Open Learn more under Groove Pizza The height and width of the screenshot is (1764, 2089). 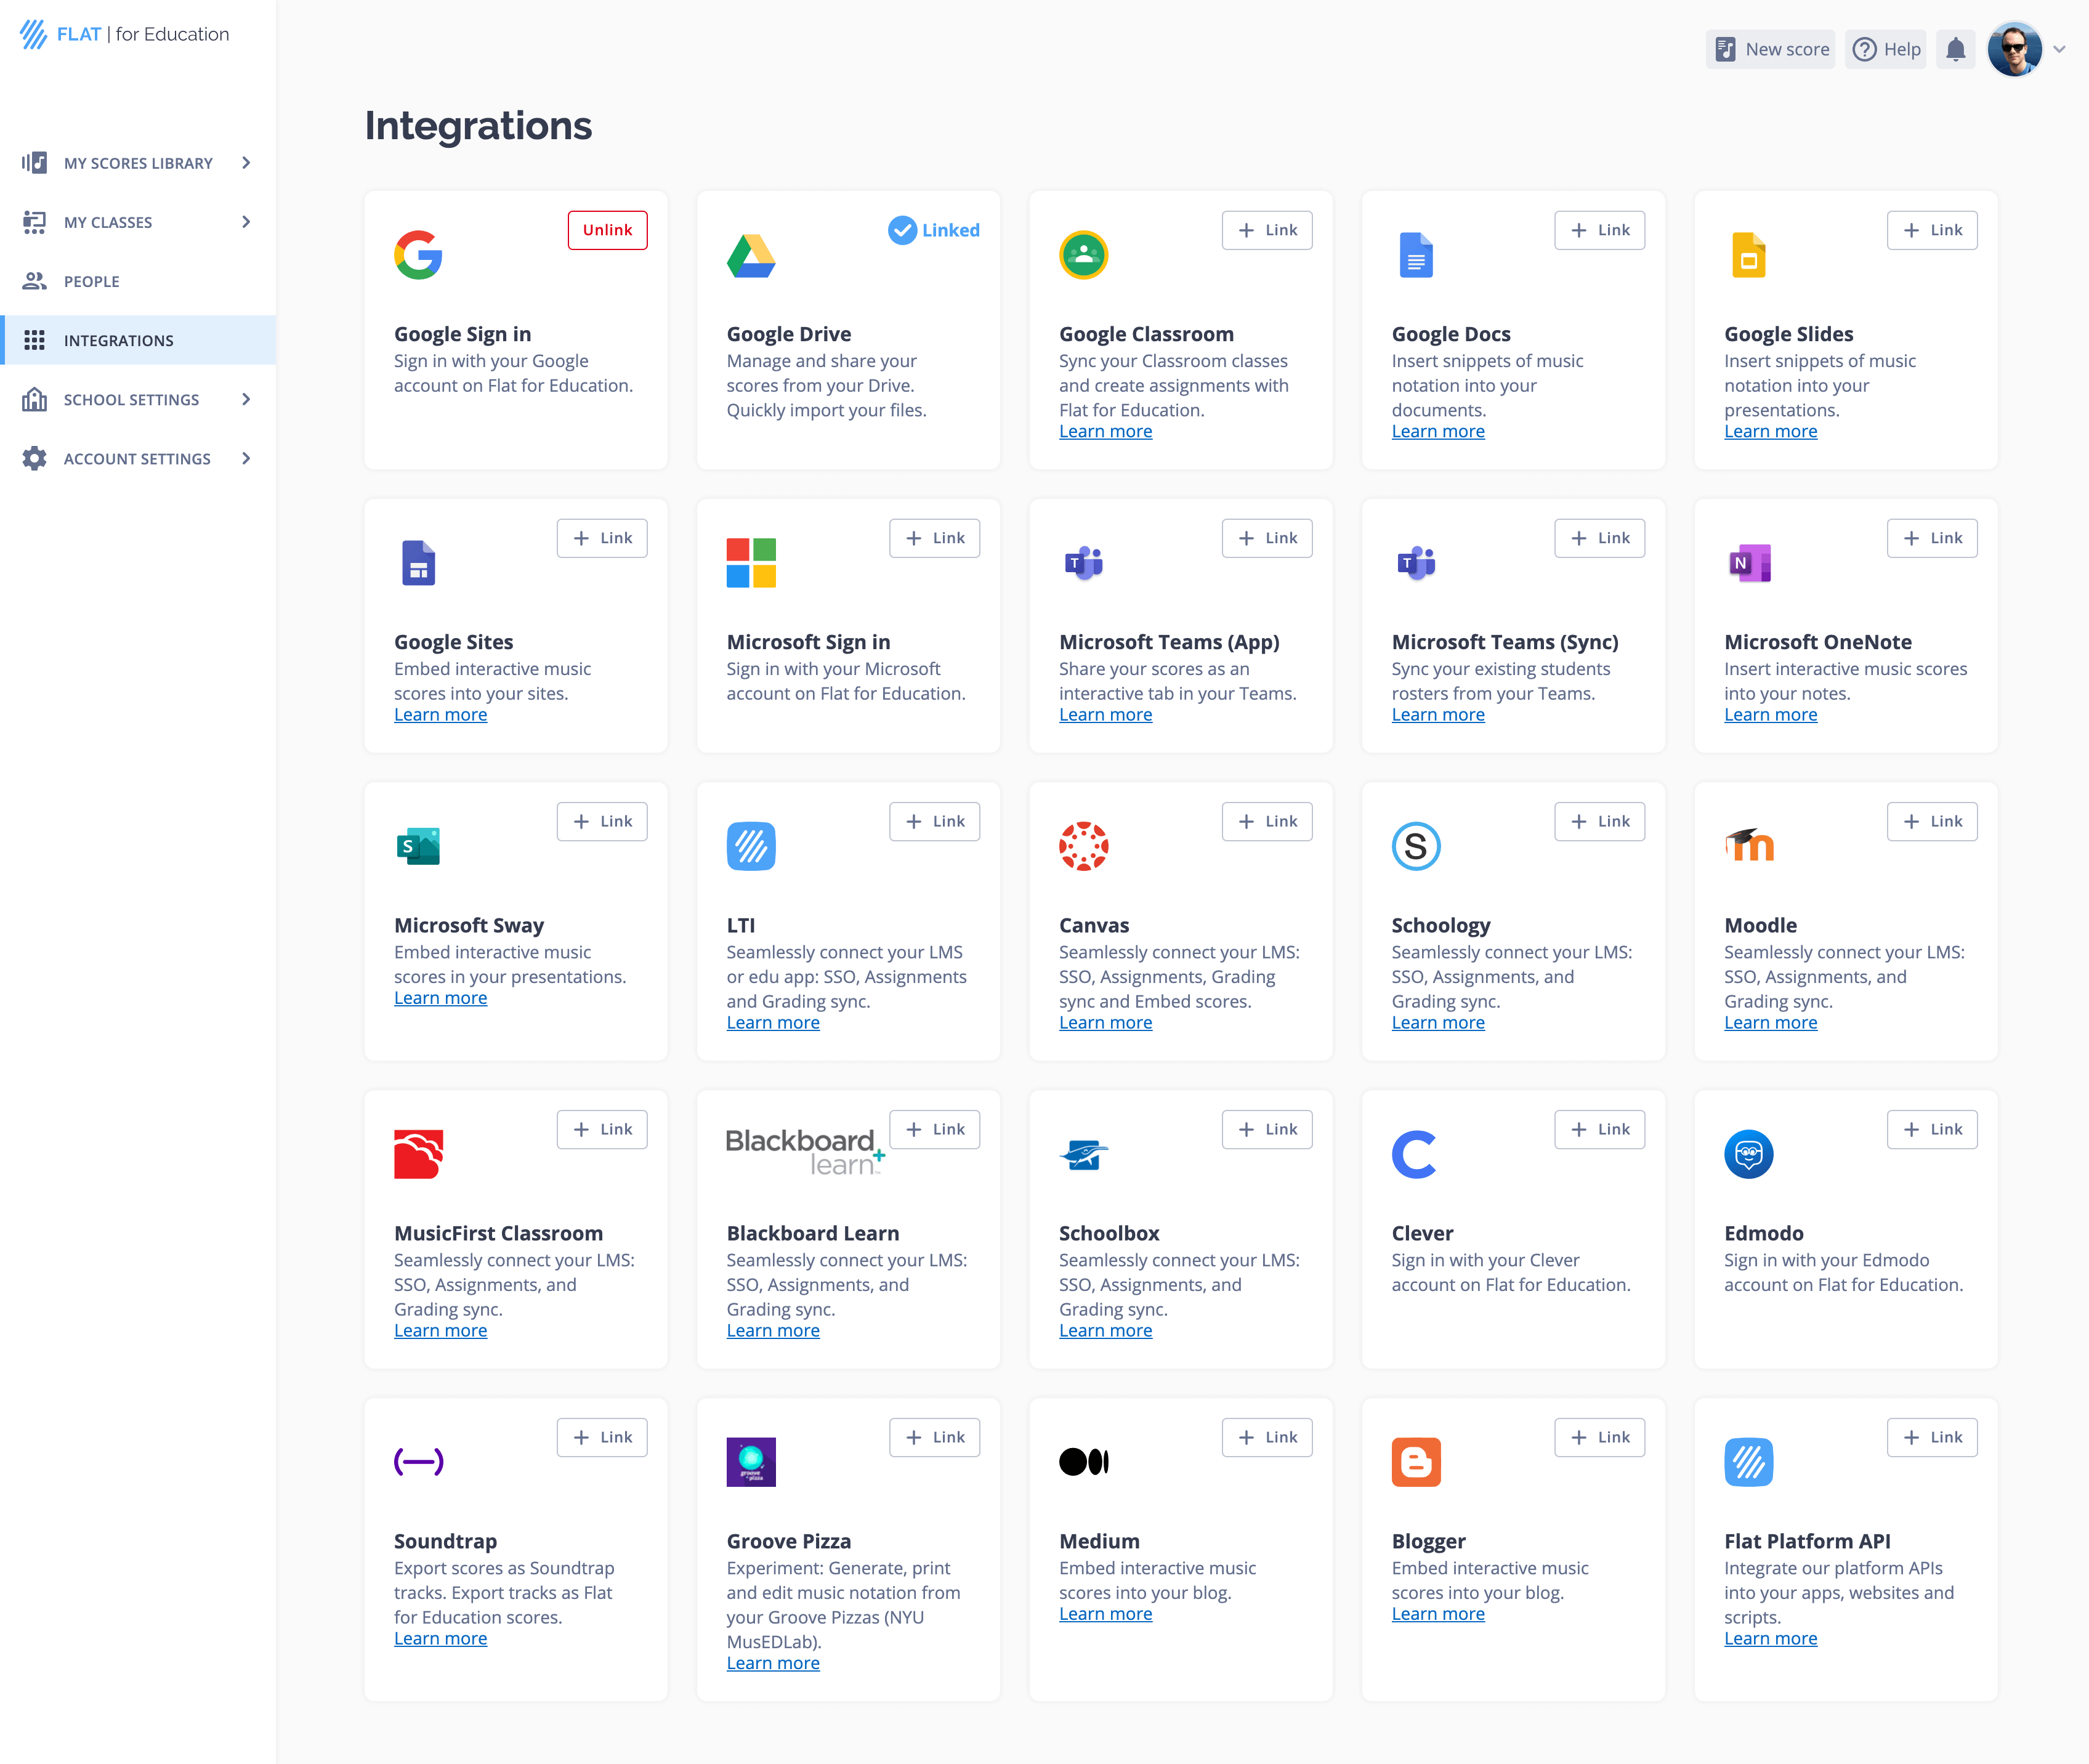773,1663
